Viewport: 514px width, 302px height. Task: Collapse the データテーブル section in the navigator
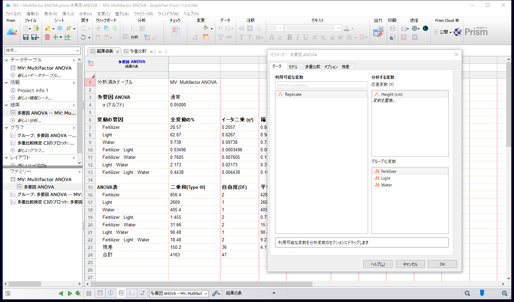pos(6,60)
